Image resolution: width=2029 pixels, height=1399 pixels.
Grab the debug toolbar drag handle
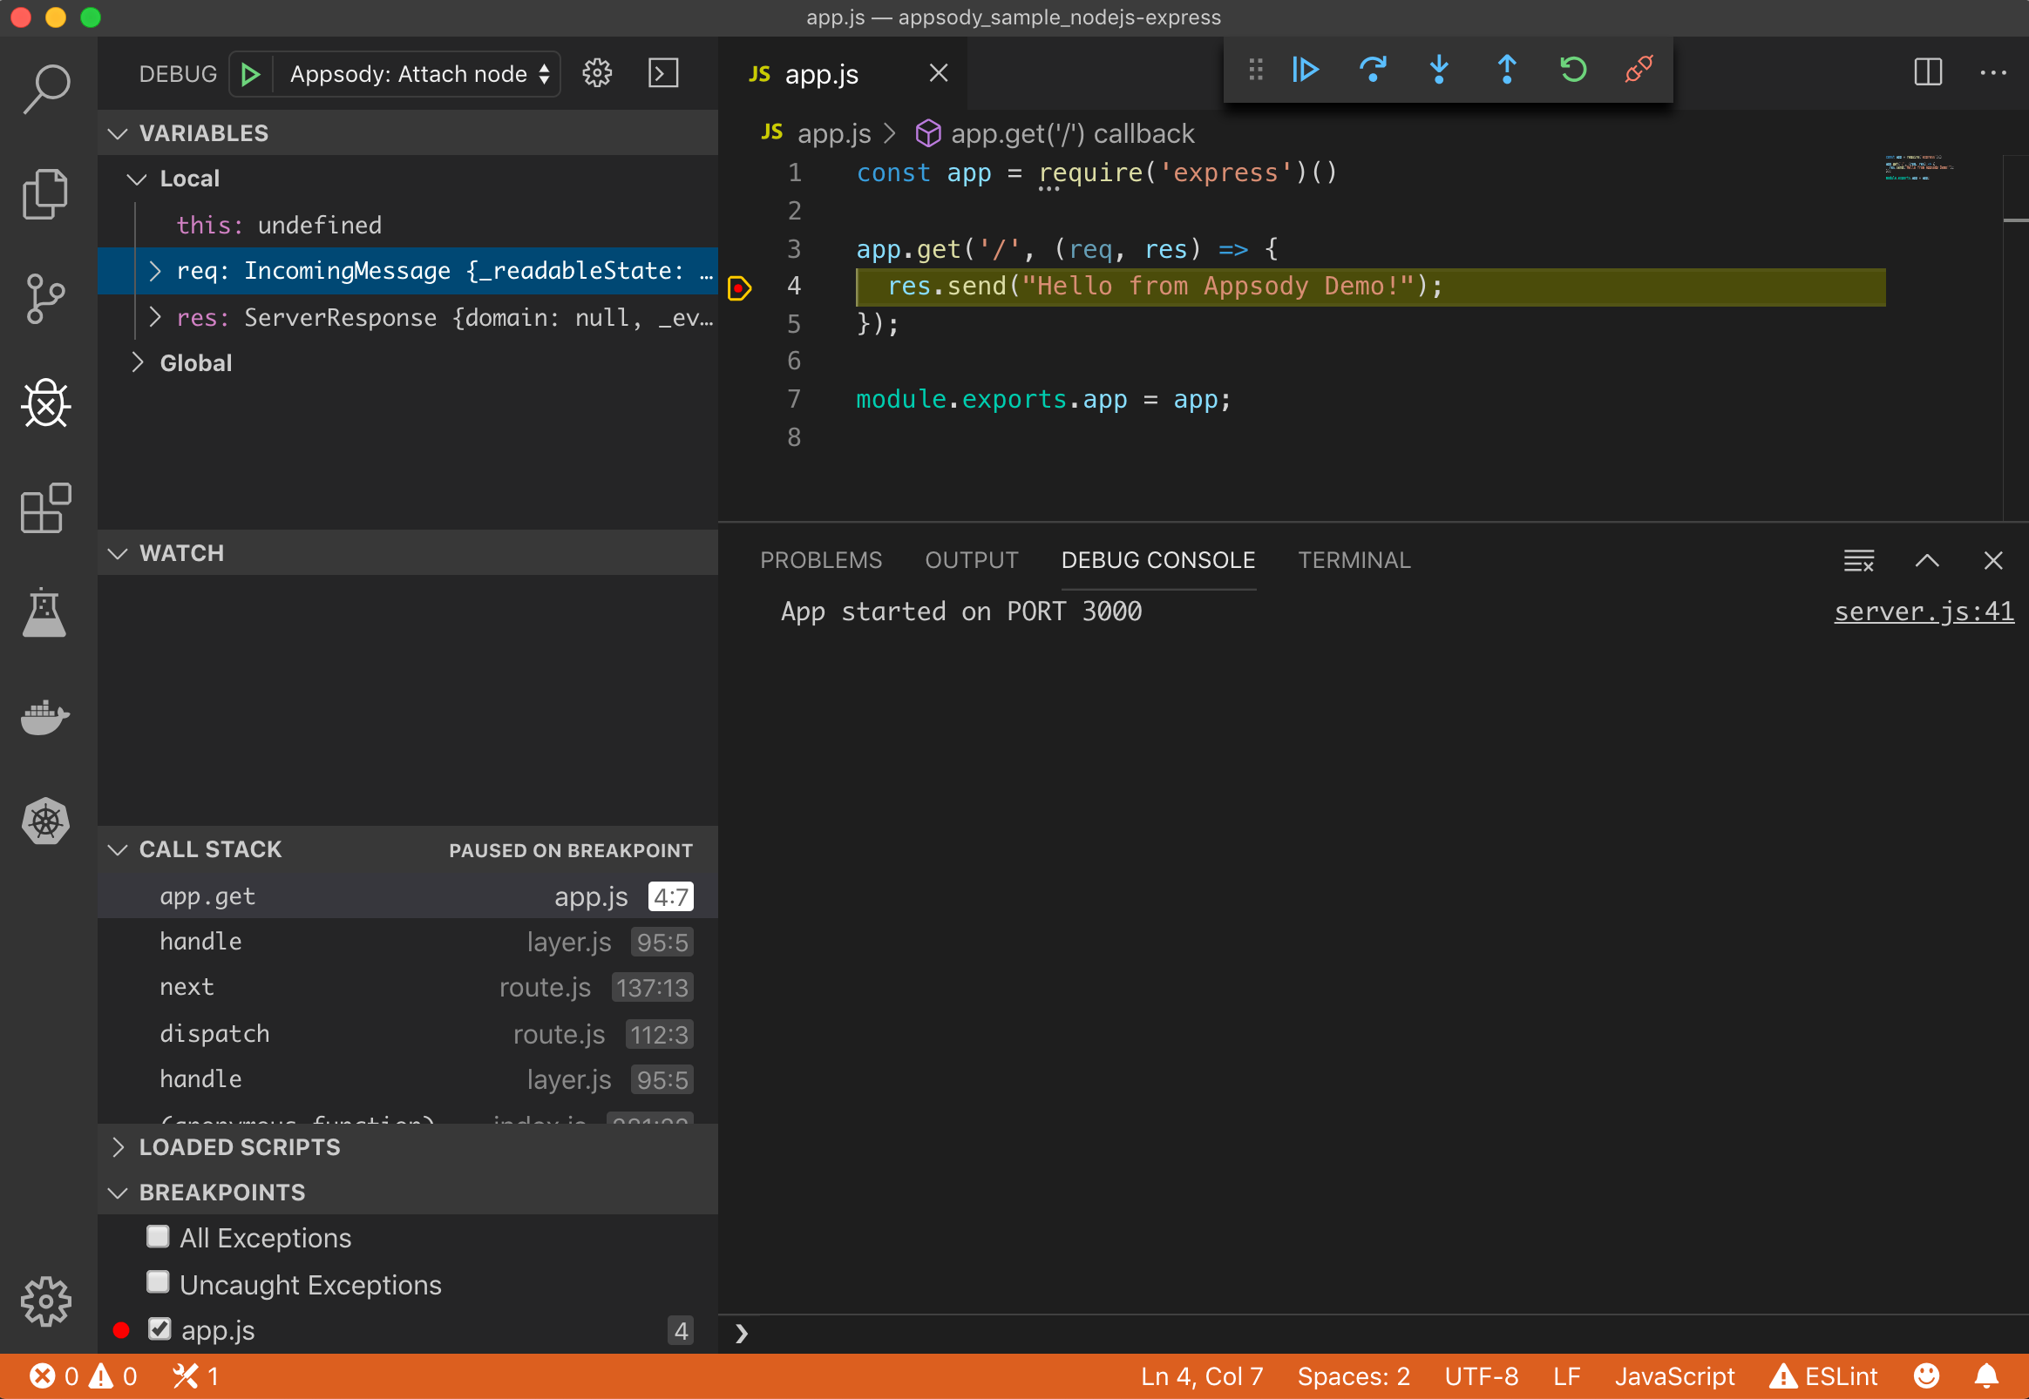click(x=1256, y=69)
